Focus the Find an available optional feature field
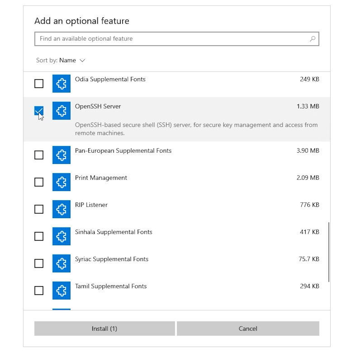The width and height of the screenshot is (351, 352). click(176, 39)
